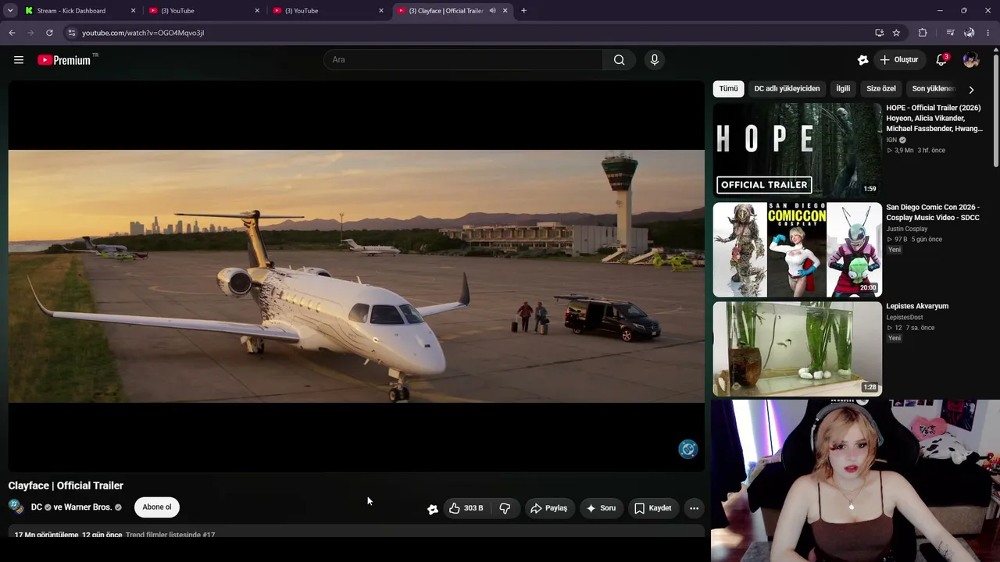1000x562 pixels.
Task: Visit the IGN channel
Action: (891, 140)
